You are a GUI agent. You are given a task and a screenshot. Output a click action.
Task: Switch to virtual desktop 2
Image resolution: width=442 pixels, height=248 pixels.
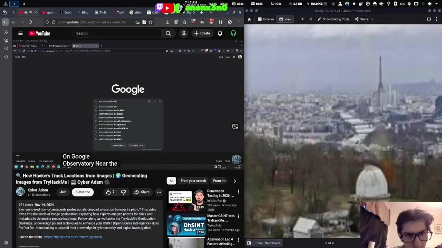(24, 4)
